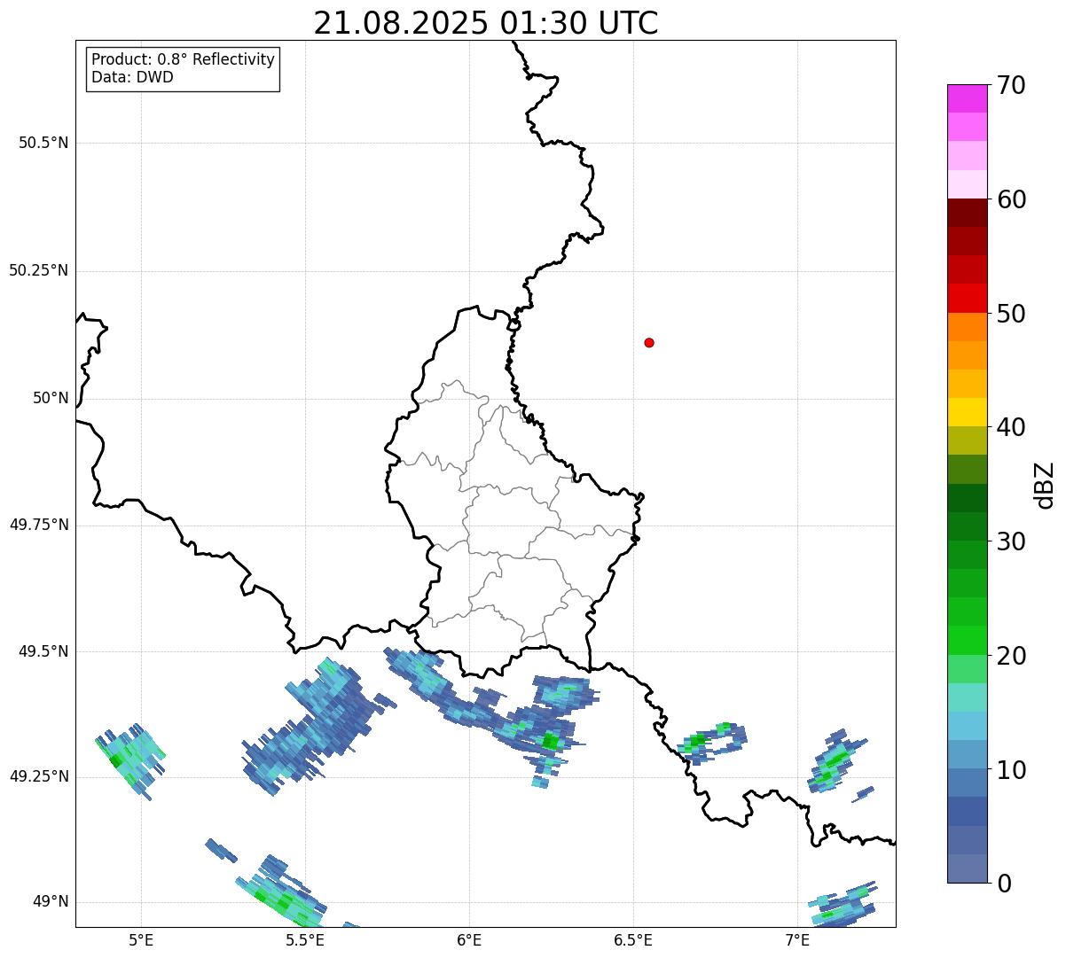Click the red radar site marker dot
The image size is (1066, 958).
coord(649,342)
